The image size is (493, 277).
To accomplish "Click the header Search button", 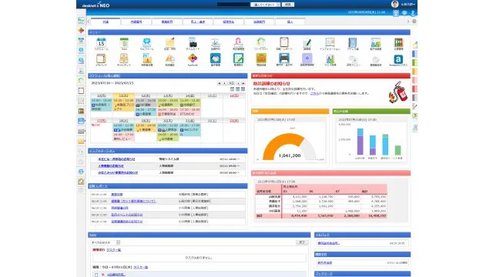I will click(x=287, y=5).
